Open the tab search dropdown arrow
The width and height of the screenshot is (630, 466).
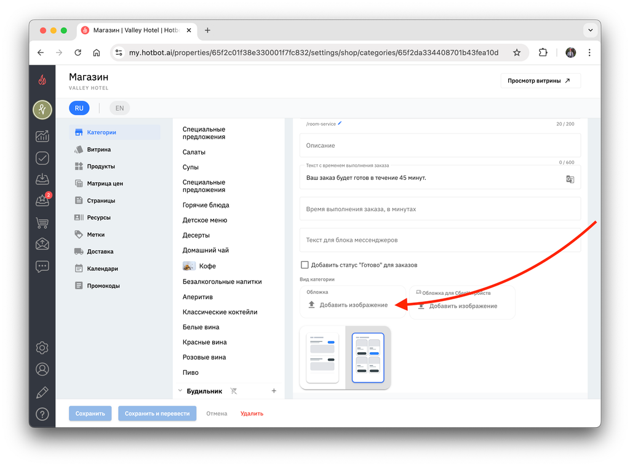(x=590, y=30)
